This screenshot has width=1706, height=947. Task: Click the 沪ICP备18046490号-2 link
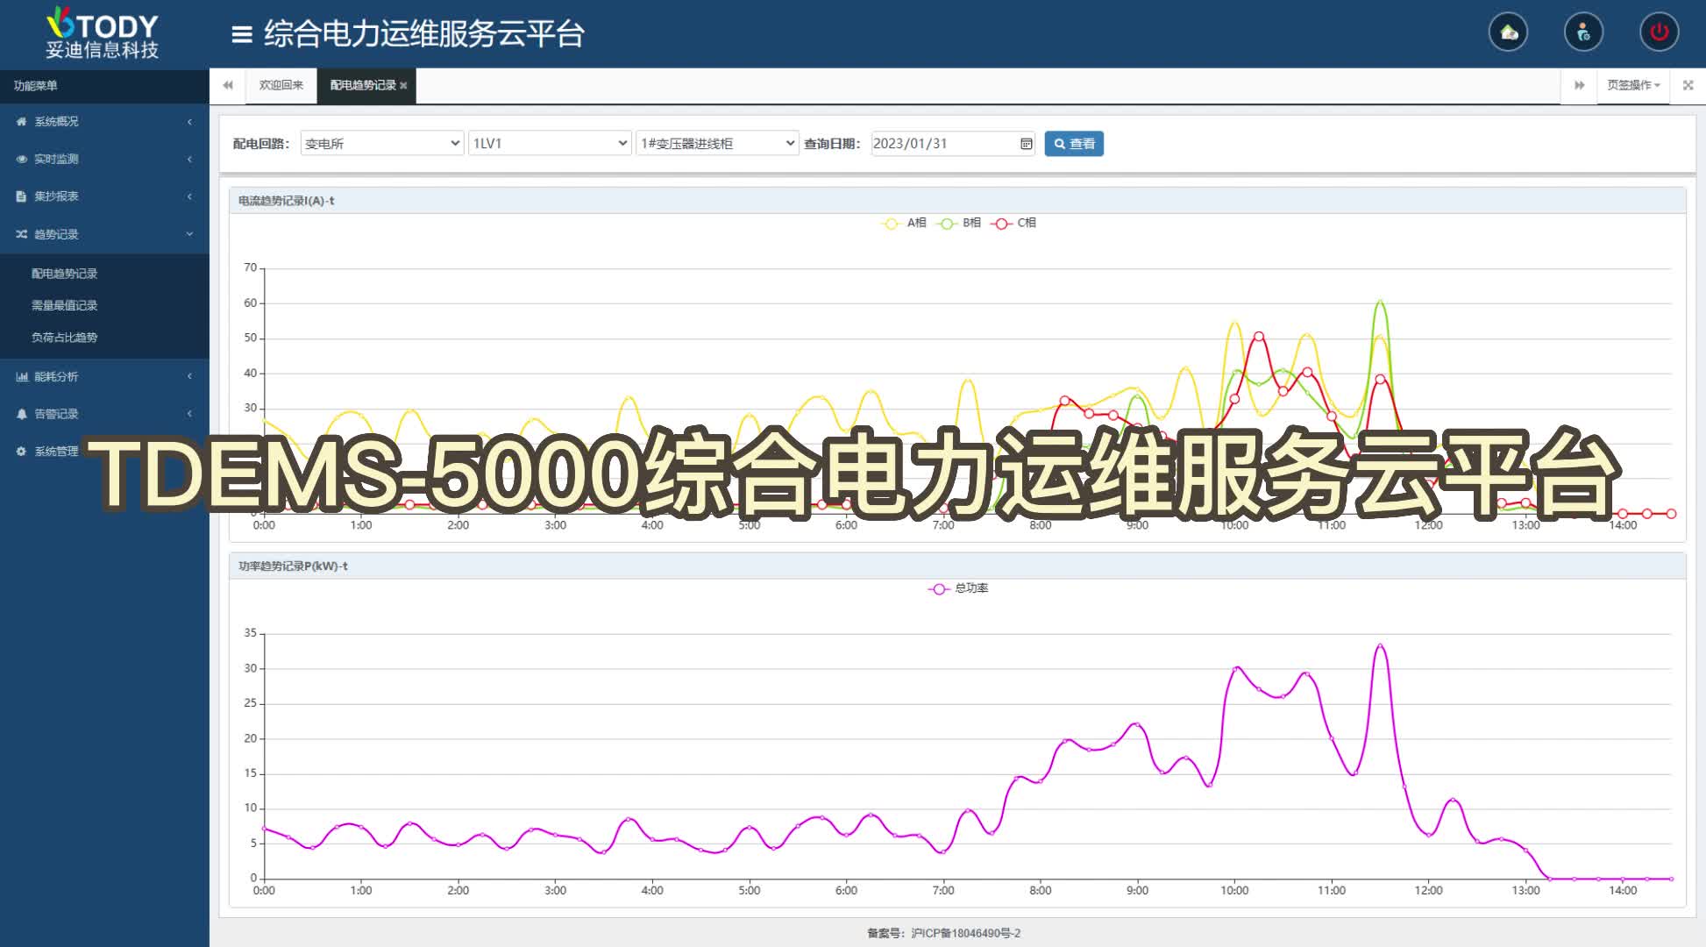tap(965, 933)
